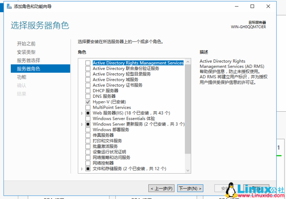The height and width of the screenshot is (199, 286).
Task: Expand the 文件和存储服务 role node
Action: [82, 169]
